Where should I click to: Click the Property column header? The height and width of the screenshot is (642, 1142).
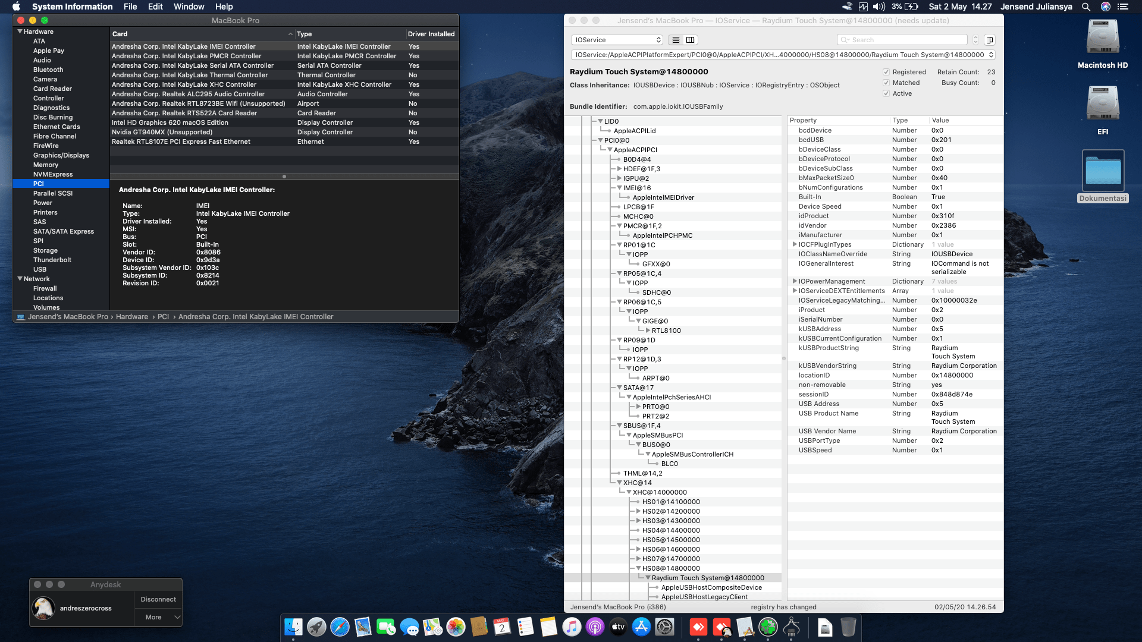pyautogui.click(x=838, y=120)
